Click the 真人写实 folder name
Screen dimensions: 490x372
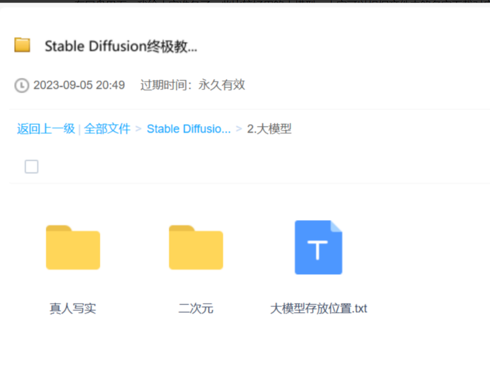tap(73, 309)
